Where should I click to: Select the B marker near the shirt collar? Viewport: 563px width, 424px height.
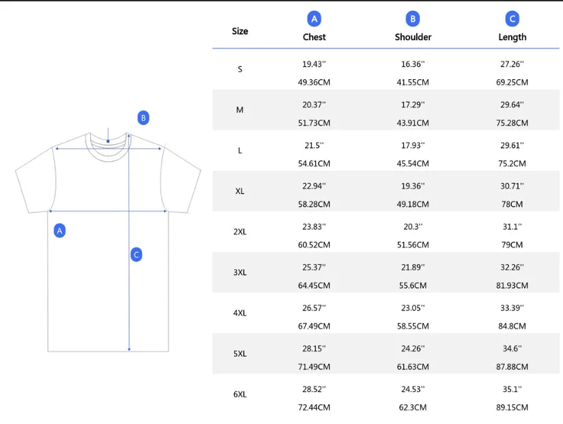pos(143,118)
